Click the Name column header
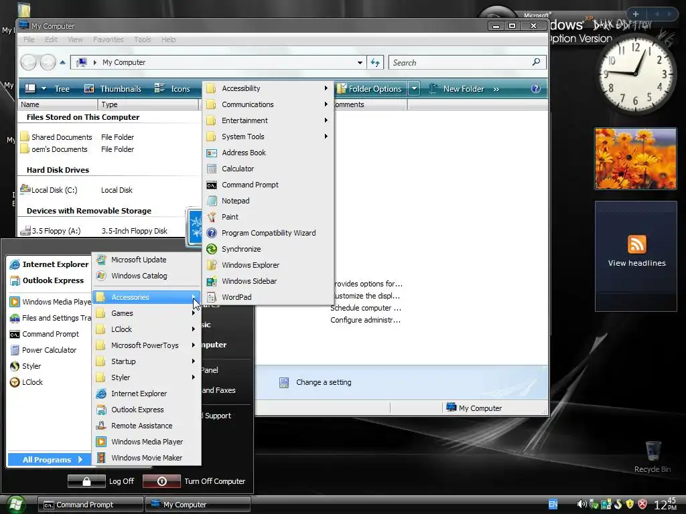Screen dimensions: 686x514 tap(58, 104)
